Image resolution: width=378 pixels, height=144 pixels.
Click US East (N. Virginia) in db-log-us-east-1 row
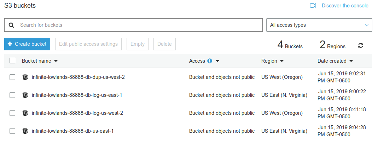284,95
